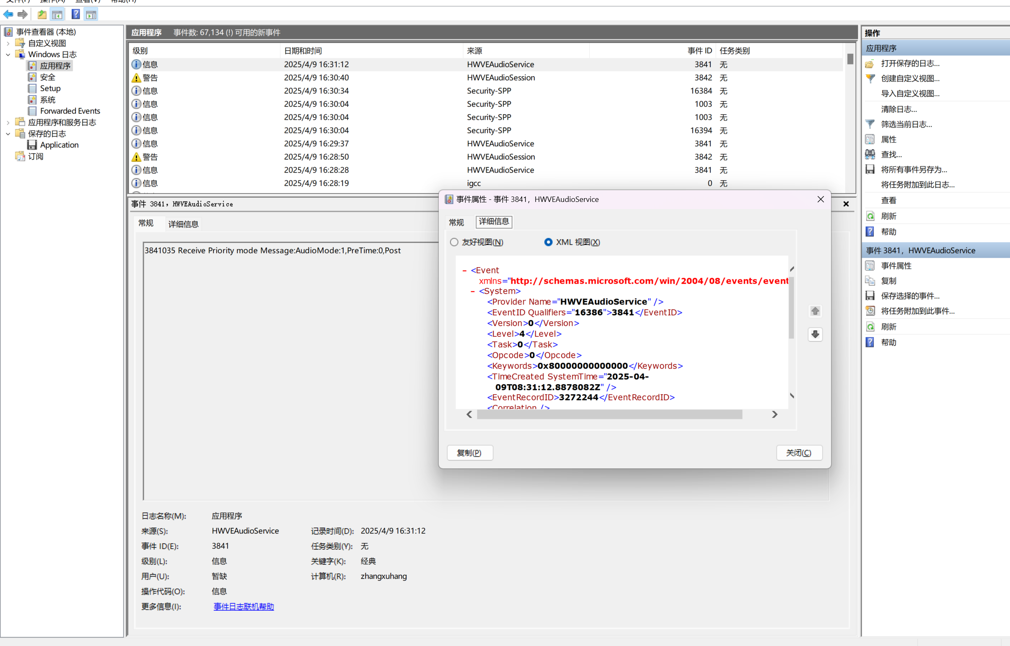
Task: Expand 应用程序和服务日志 tree node
Action: pyautogui.click(x=8, y=122)
